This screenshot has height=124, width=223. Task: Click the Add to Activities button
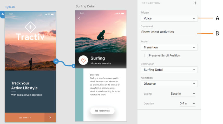[102, 111]
